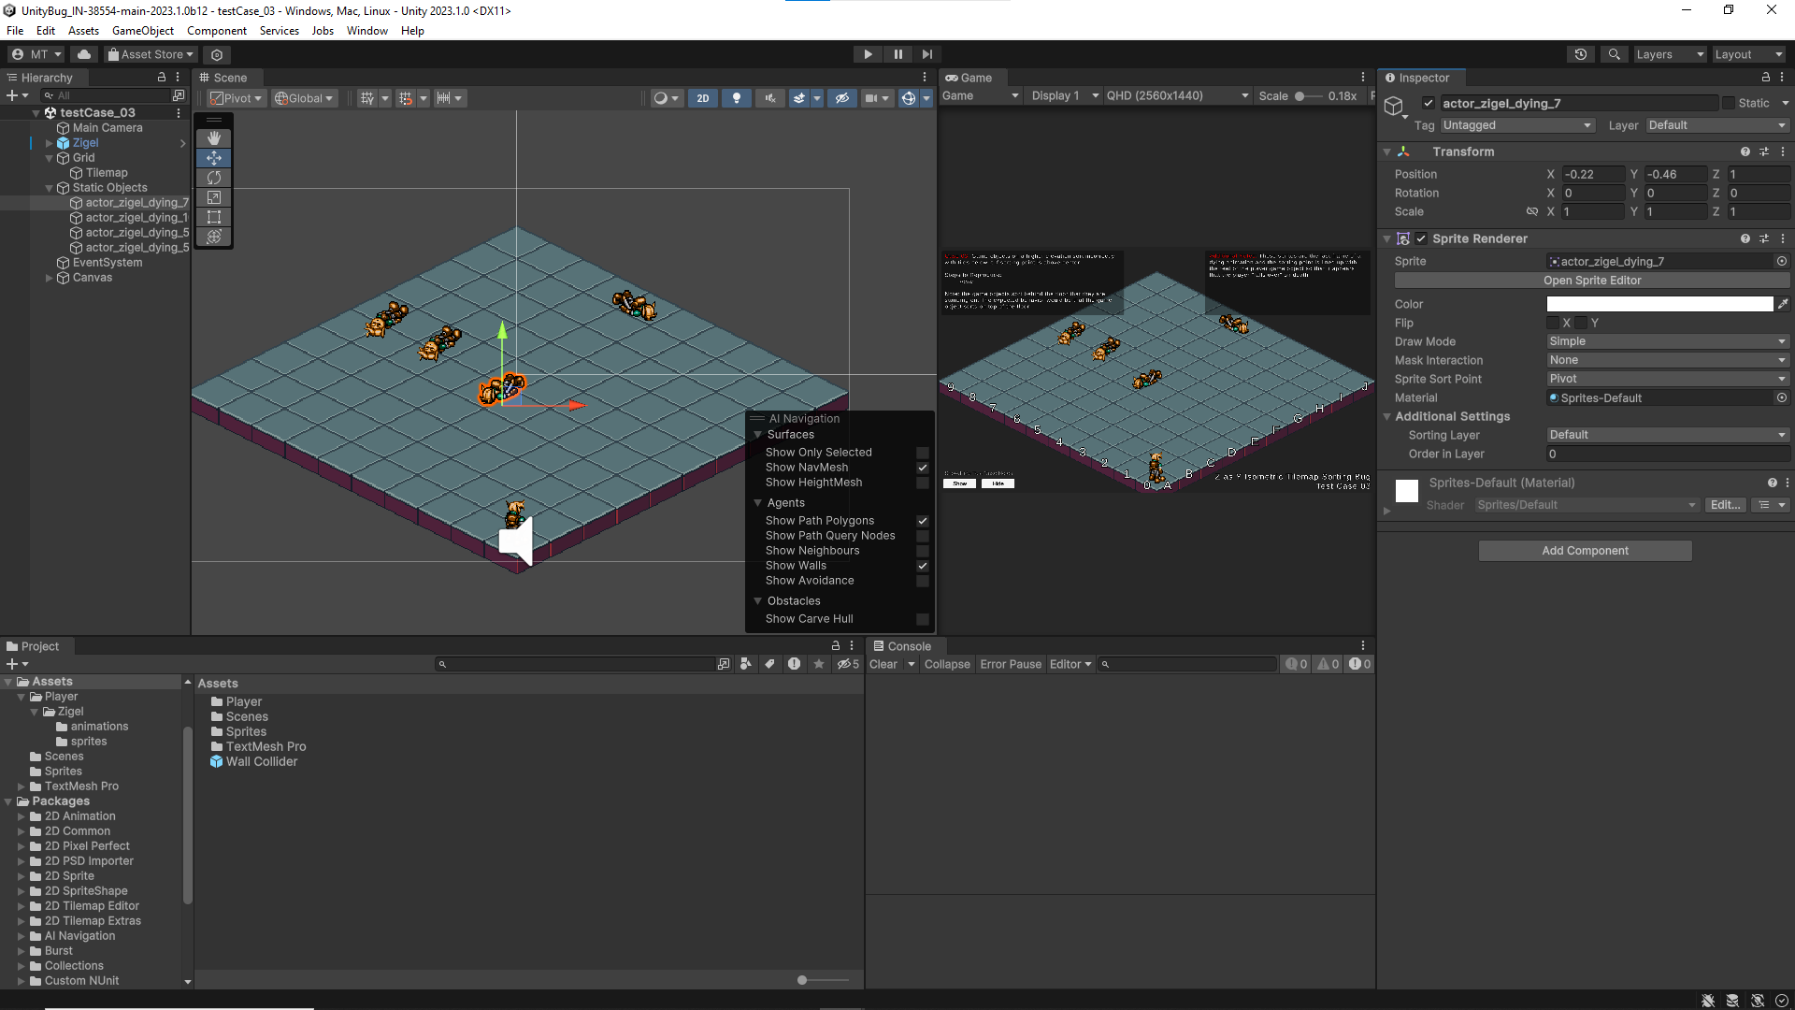Open the Layers dropdown
The width and height of the screenshot is (1795, 1010).
(x=1670, y=54)
